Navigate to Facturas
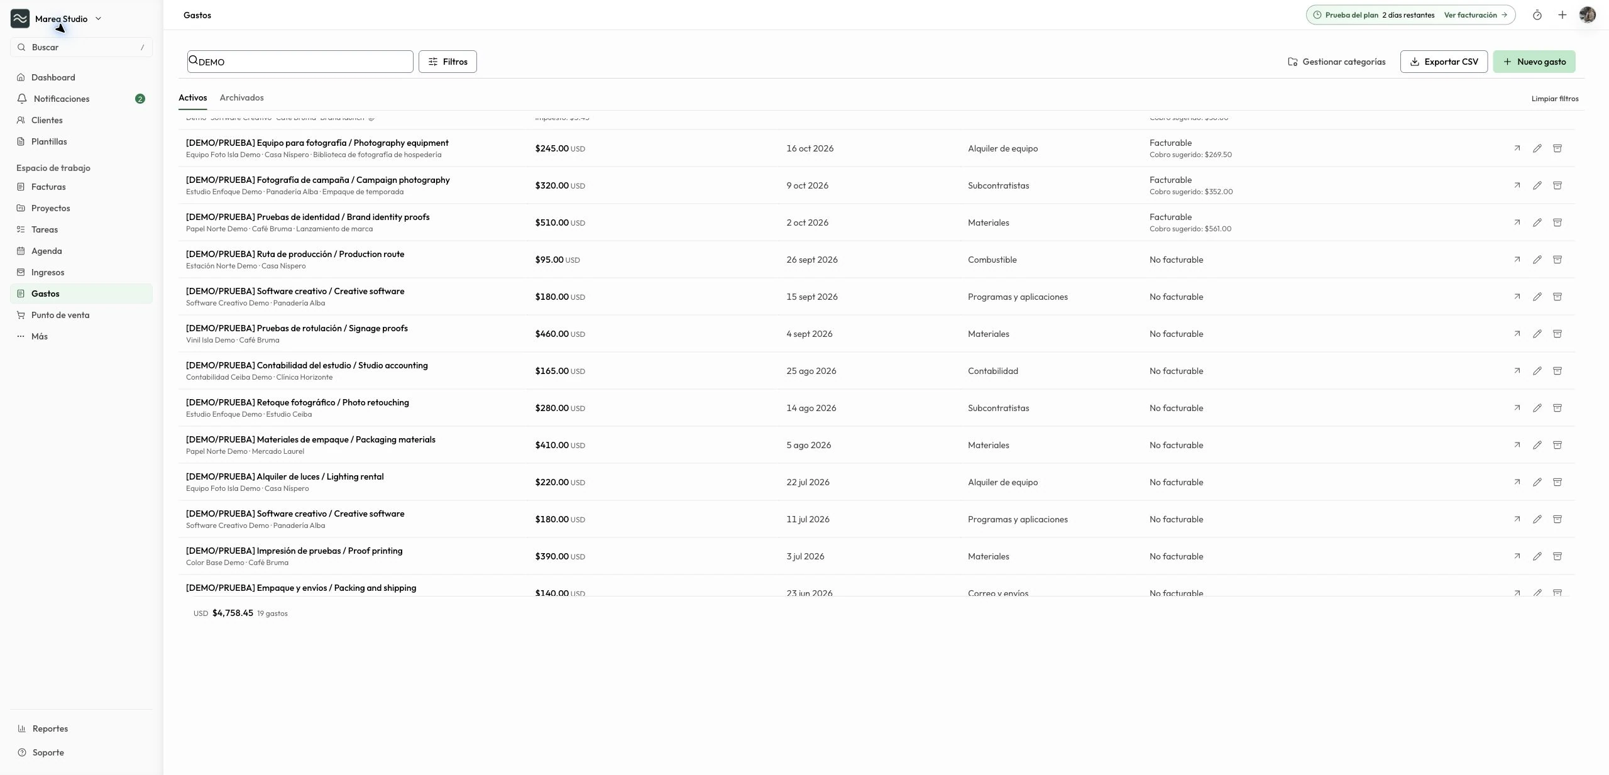Image resolution: width=1609 pixels, height=775 pixels. click(81, 187)
